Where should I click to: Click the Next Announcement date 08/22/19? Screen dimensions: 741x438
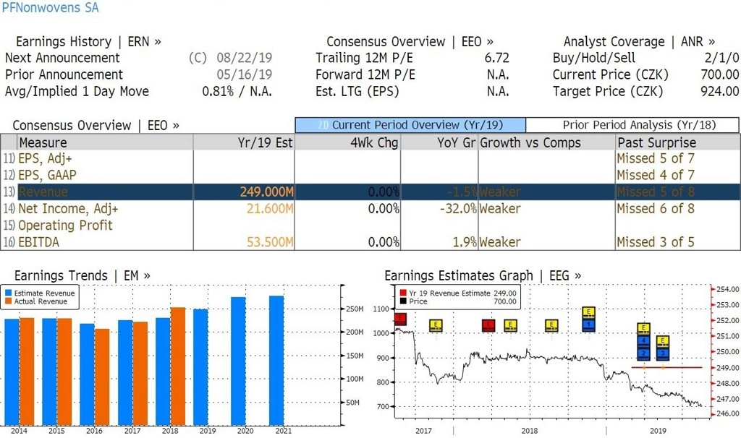245,58
